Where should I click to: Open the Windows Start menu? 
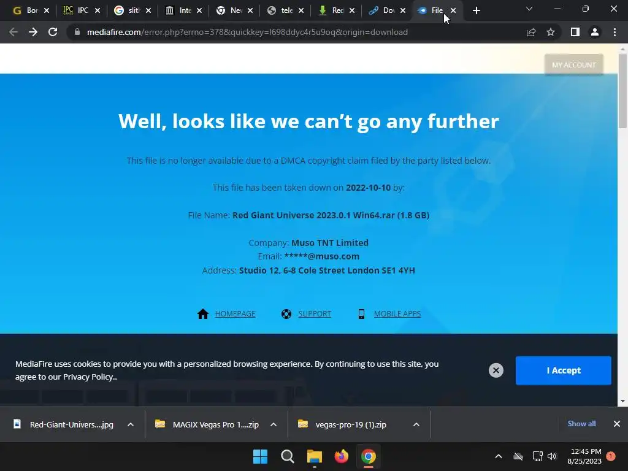(x=260, y=456)
